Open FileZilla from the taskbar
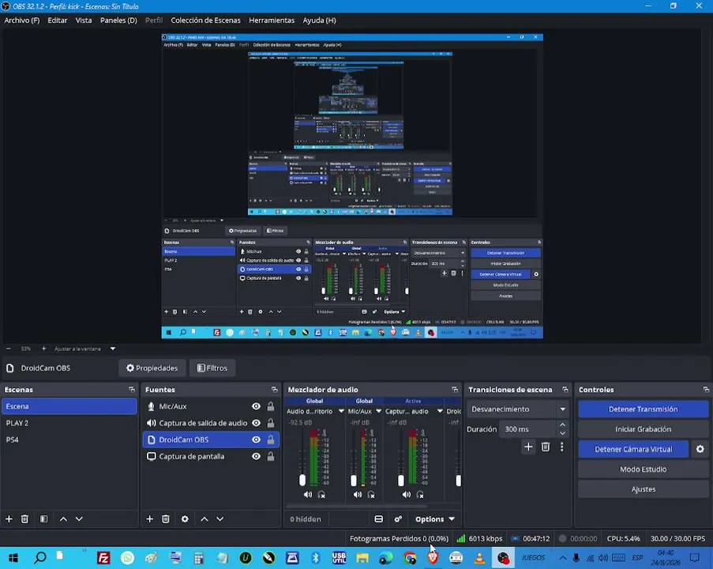 pos(103,558)
